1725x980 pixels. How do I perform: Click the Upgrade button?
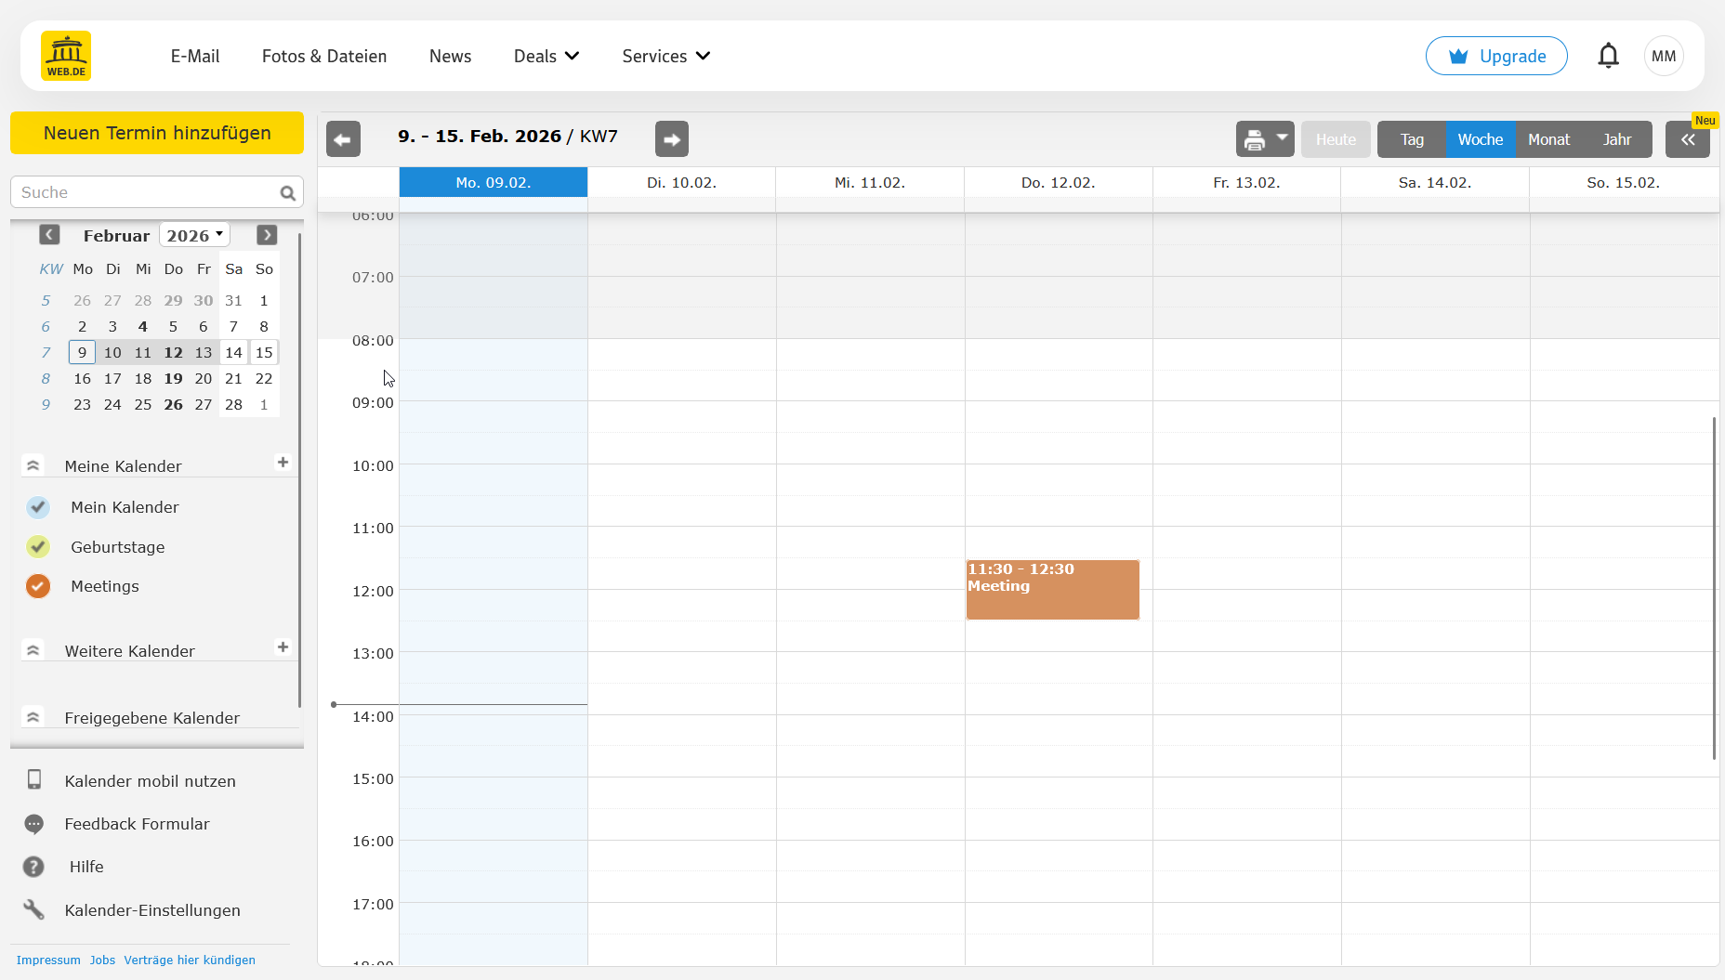1495,57
